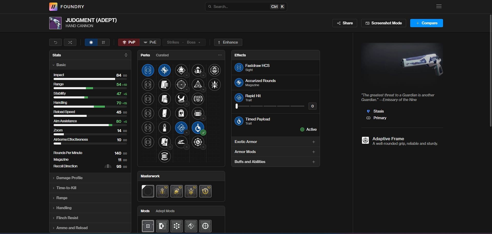
Task: Select the Mods tab
Action: 145,211
